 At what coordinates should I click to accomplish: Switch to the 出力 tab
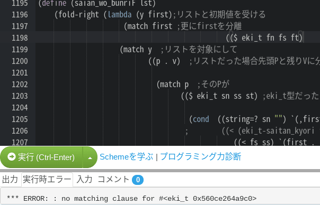pyautogui.click(x=10, y=180)
